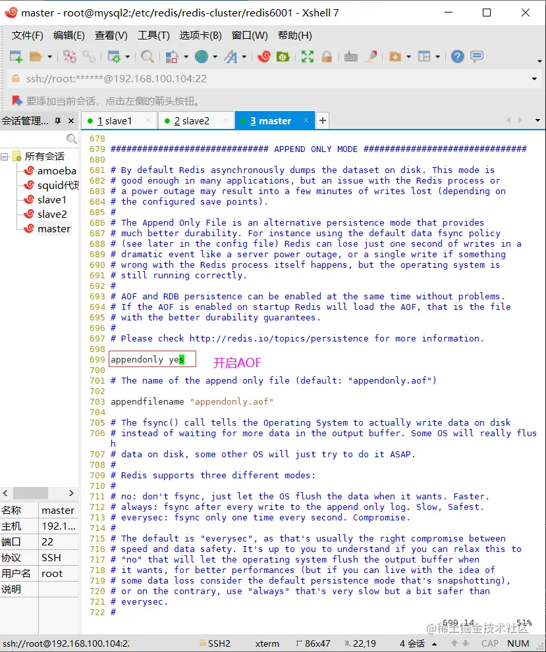Click the root username value in properties
This screenshot has width=546, height=652.
pos(52,574)
